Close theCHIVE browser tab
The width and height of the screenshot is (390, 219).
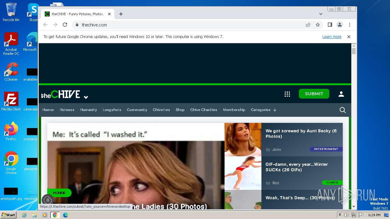pyautogui.click(x=109, y=14)
